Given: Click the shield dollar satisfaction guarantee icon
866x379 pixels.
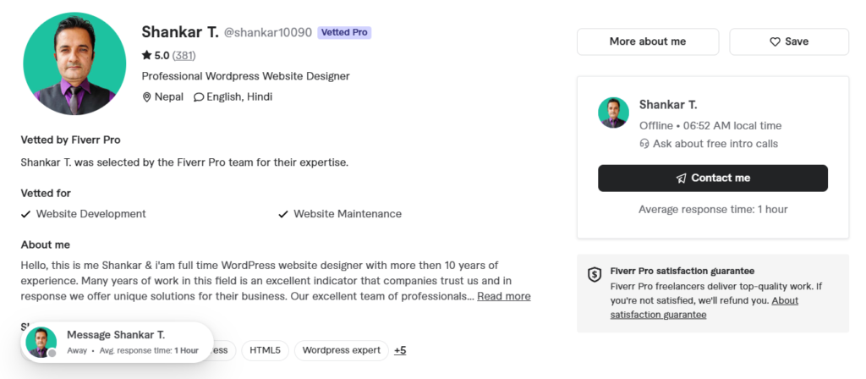Looking at the screenshot, I should click(595, 275).
